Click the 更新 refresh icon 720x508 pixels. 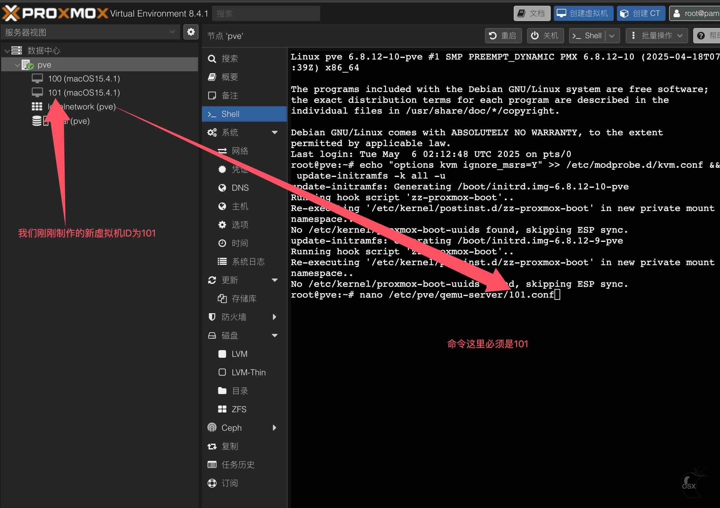tap(212, 280)
